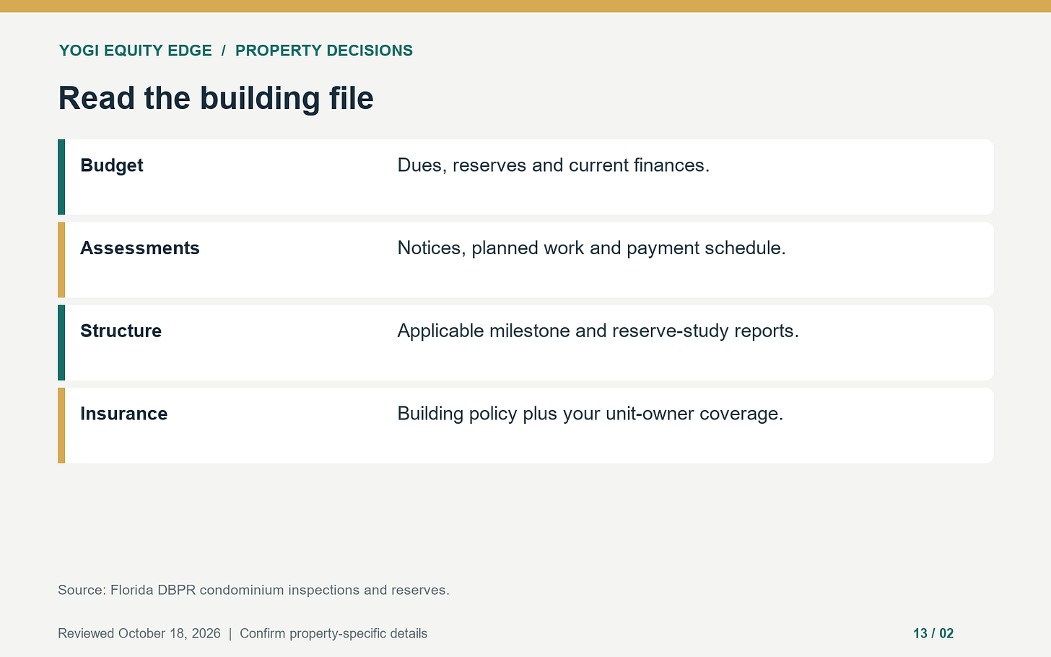Click the "YOGI EQUITY EDGE" breadcrumb text
1051x657 pixels.
(136, 51)
